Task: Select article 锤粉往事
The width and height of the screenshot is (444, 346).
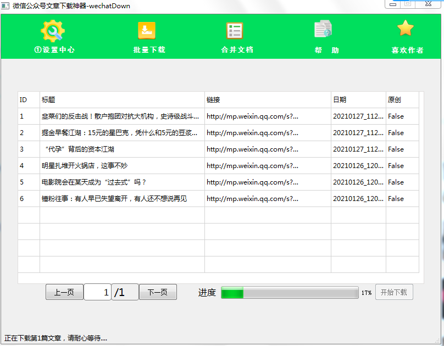Action: tap(122, 199)
